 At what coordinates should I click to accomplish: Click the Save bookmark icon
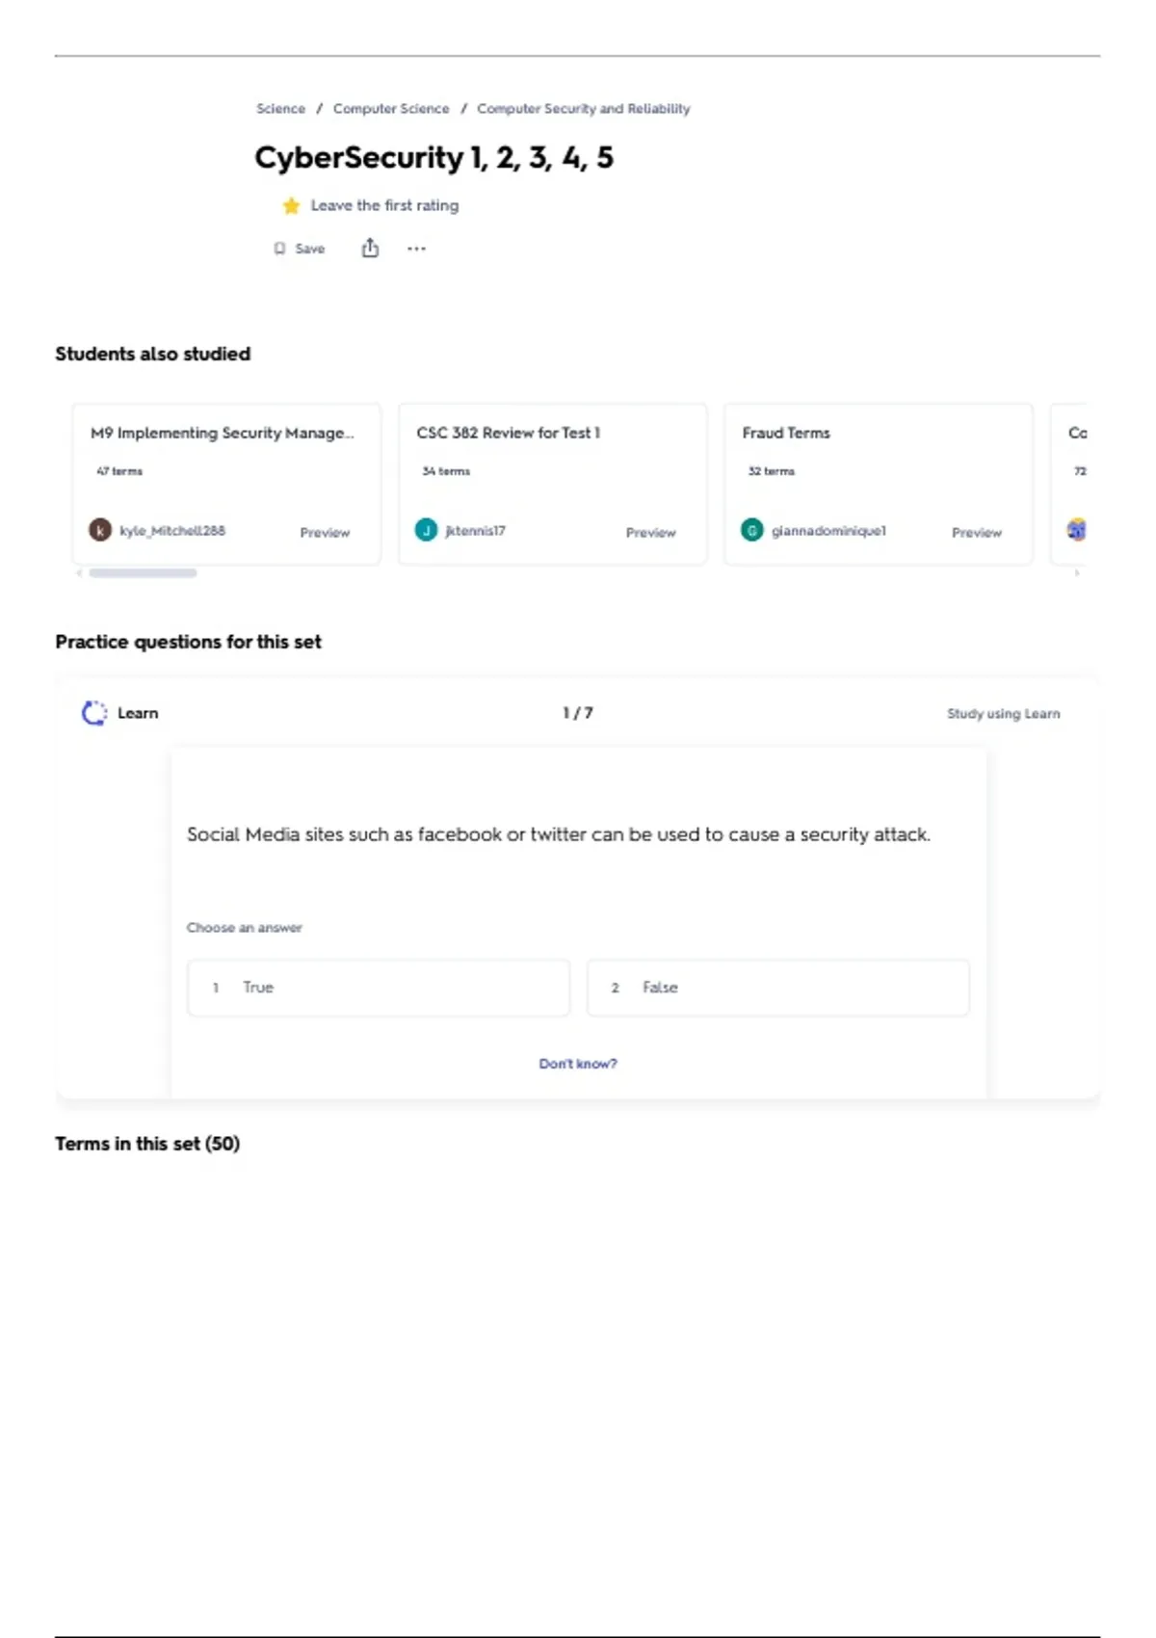point(279,249)
